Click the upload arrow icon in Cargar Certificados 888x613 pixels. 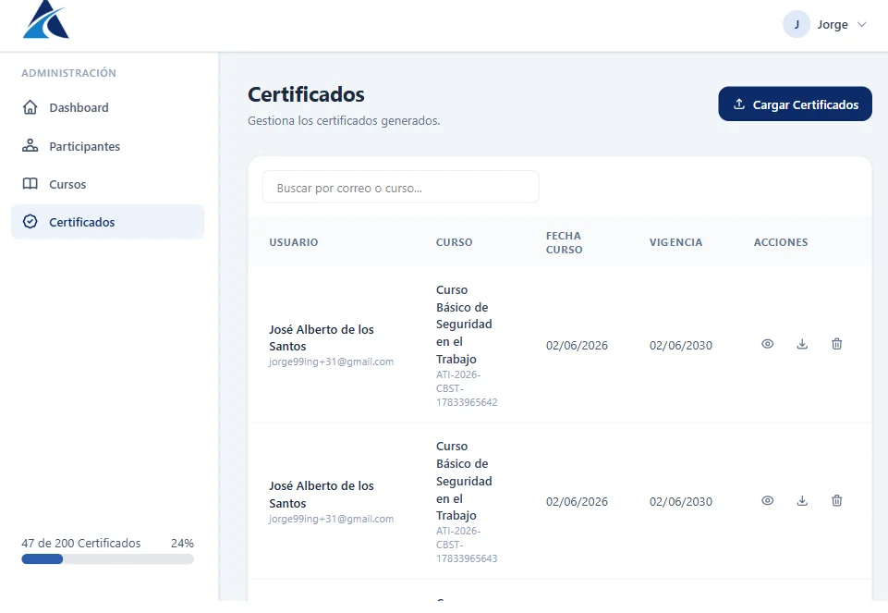[x=739, y=104]
